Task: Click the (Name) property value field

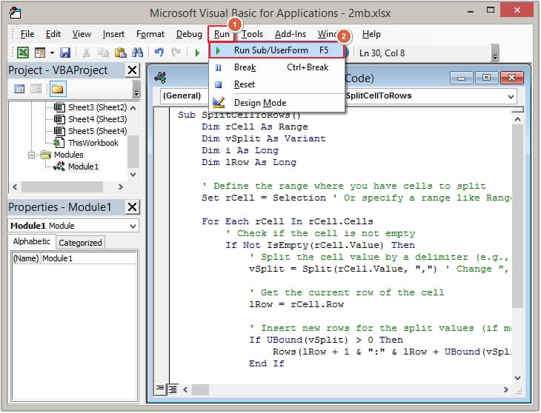Action: pyautogui.click(x=88, y=258)
